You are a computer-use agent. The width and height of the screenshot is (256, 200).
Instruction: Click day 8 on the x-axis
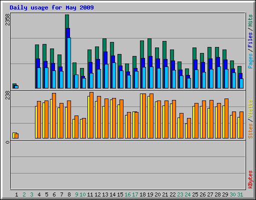tap(69, 194)
